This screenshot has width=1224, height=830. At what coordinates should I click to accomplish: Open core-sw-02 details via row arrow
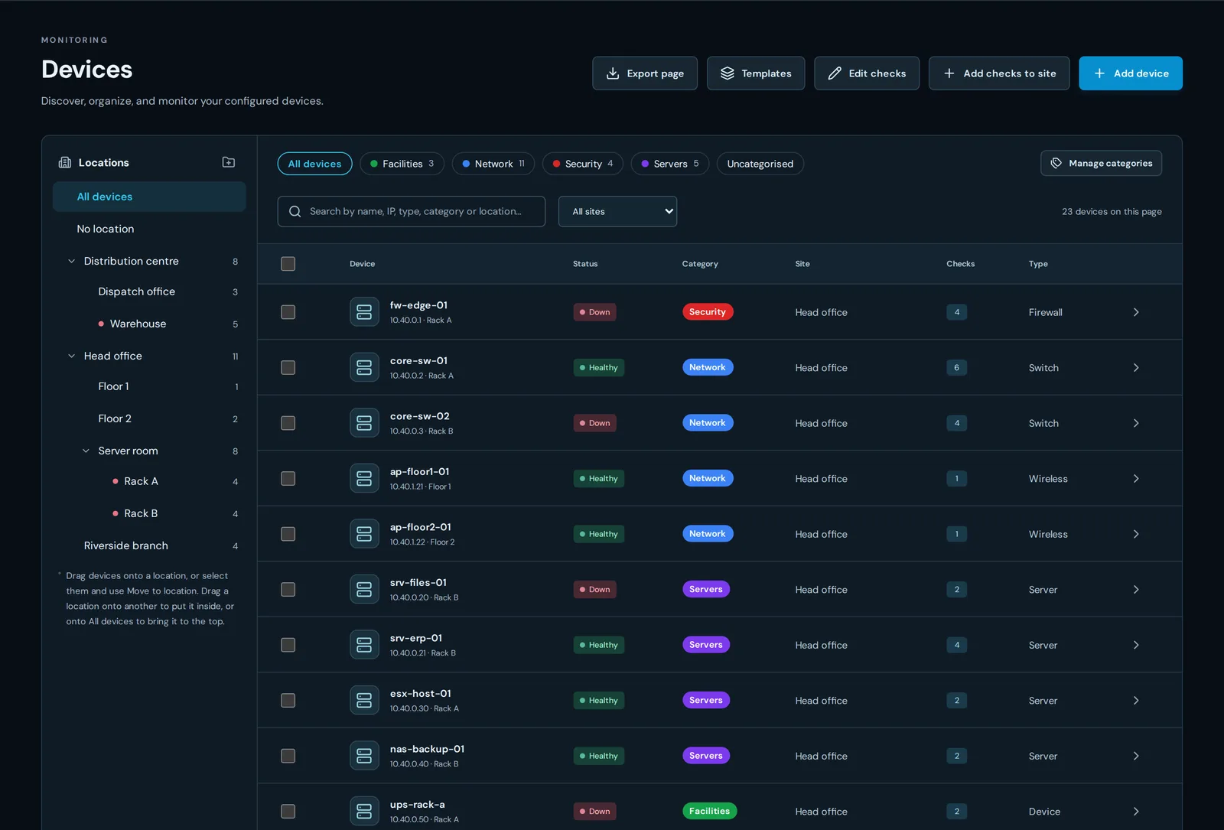1136,423
